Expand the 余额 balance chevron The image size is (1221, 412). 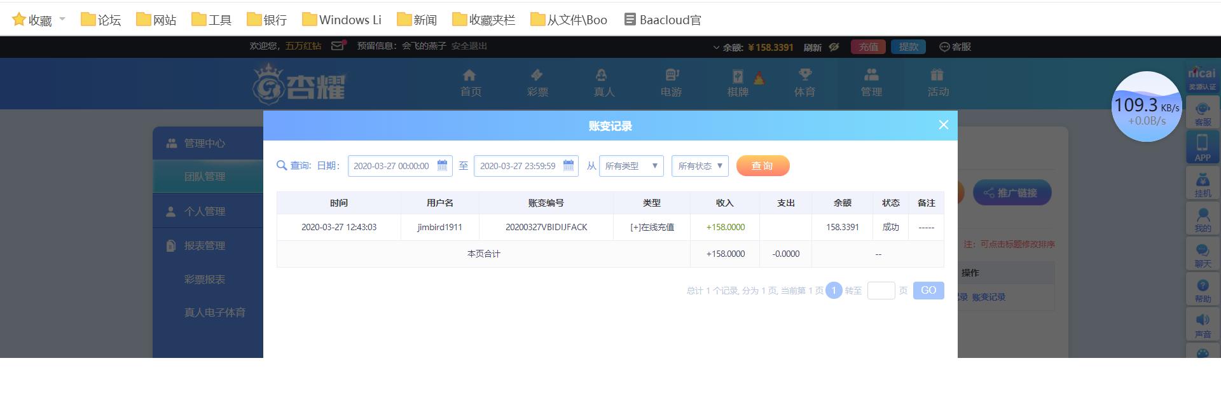(716, 47)
